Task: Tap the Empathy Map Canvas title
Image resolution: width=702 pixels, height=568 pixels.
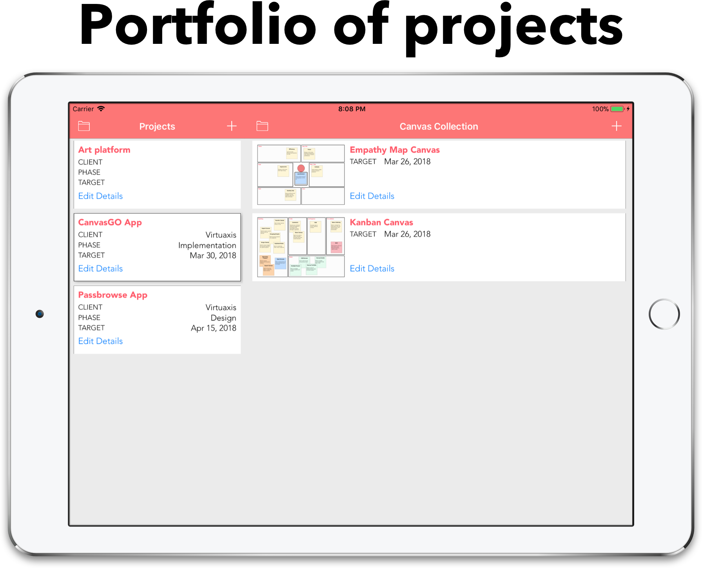Action: tap(395, 150)
